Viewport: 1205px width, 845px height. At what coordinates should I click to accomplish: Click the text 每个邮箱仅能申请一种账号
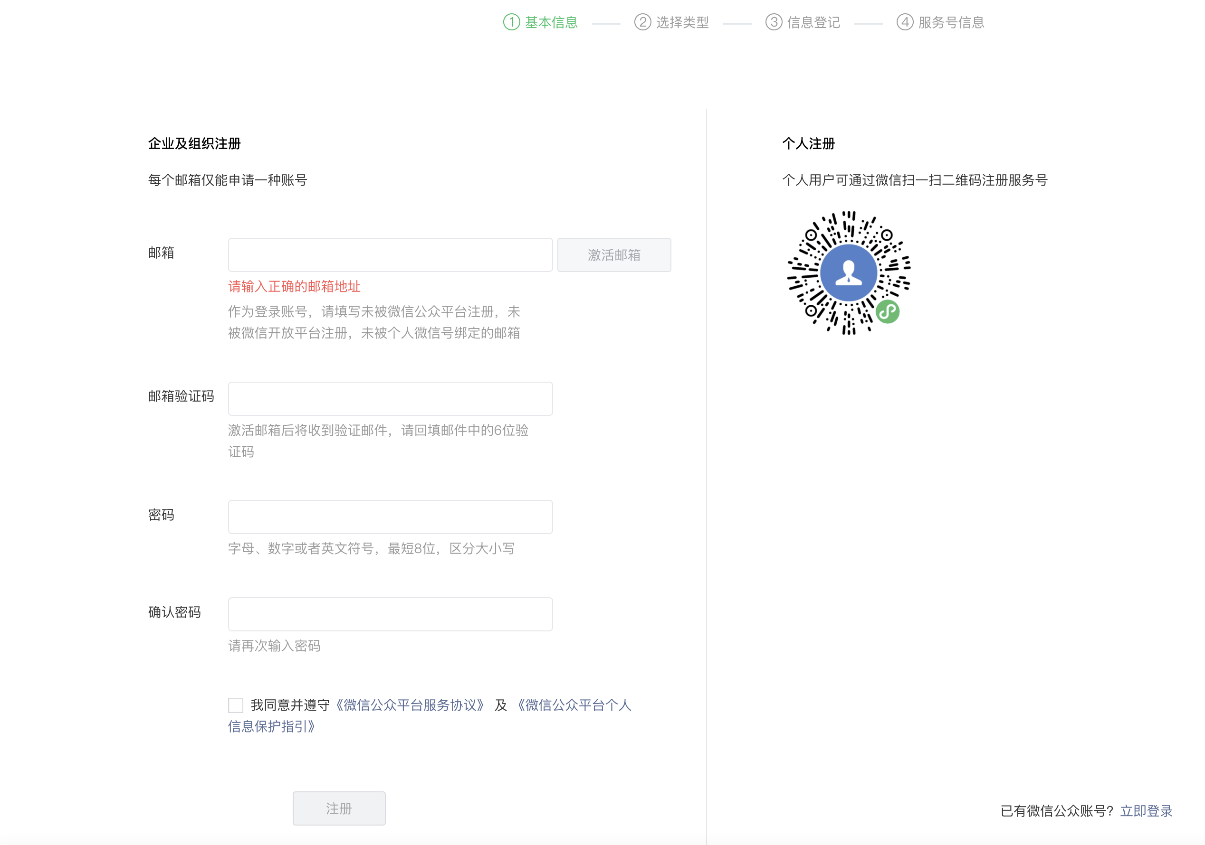click(228, 180)
